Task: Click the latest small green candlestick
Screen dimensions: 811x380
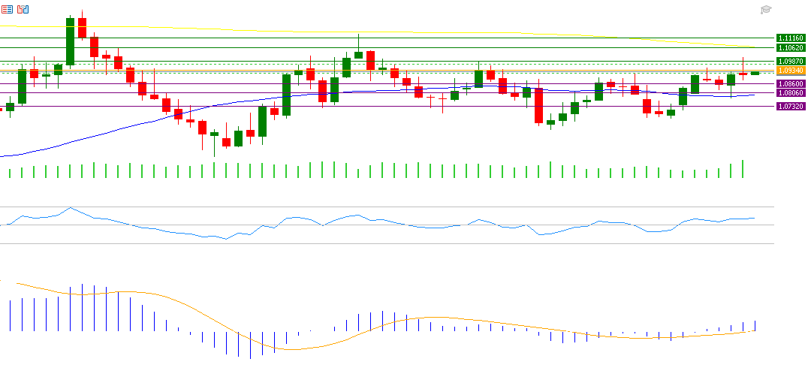Action: click(755, 73)
